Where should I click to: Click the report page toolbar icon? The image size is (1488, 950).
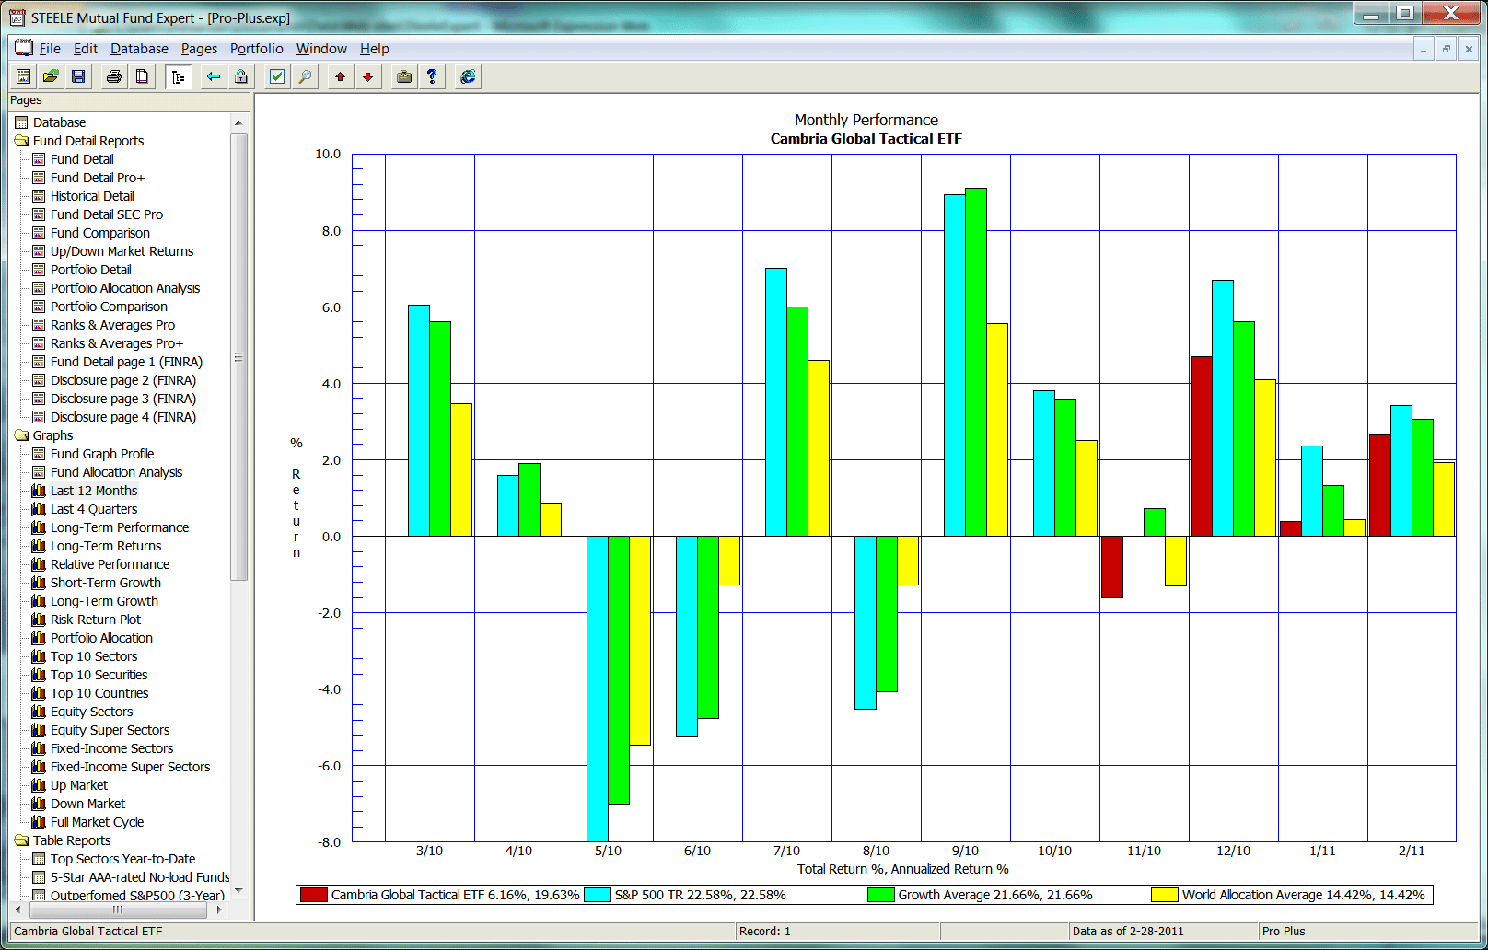(x=24, y=76)
